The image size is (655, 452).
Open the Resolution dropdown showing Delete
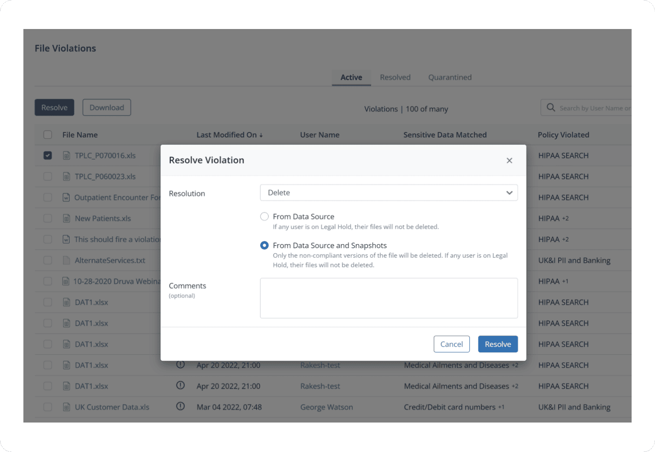(388, 193)
